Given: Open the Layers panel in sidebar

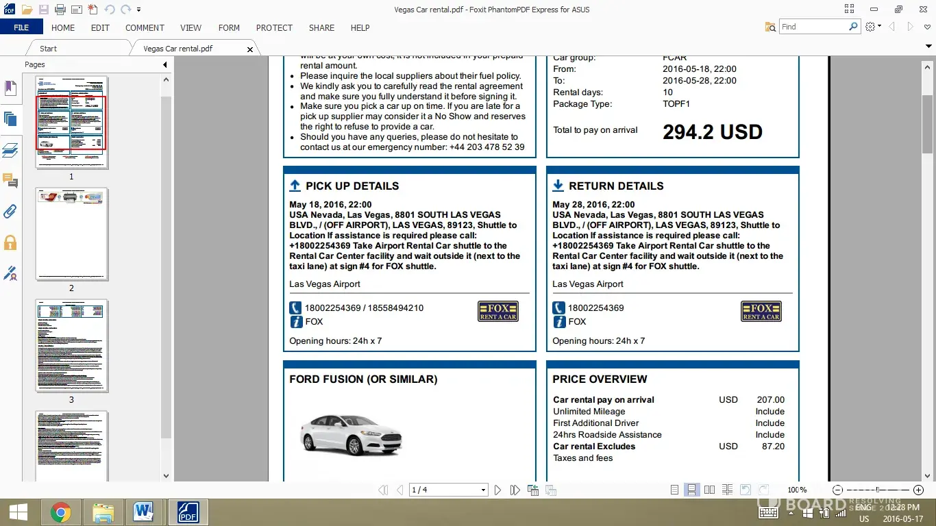Looking at the screenshot, I should coord(10,149).
